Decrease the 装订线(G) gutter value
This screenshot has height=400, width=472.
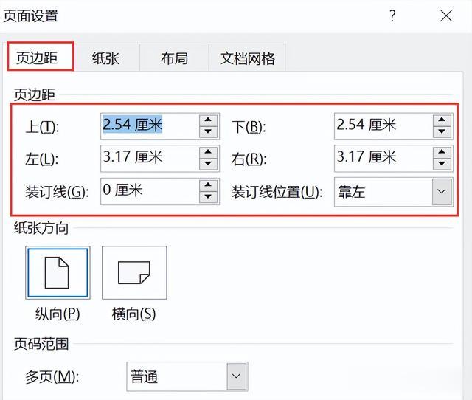point(208,197)
